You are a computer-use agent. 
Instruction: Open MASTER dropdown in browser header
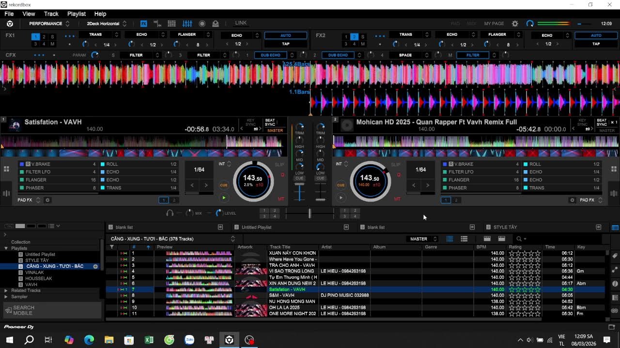(x=422, y=239)
